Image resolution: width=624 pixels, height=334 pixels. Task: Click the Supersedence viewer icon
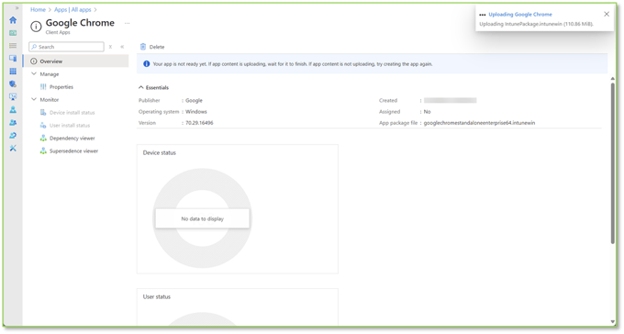click(43, 150)
